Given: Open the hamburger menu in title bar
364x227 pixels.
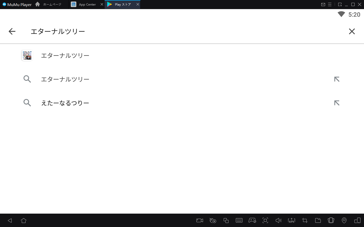Looking at the screenshot, I should click(x=330, y=5).
